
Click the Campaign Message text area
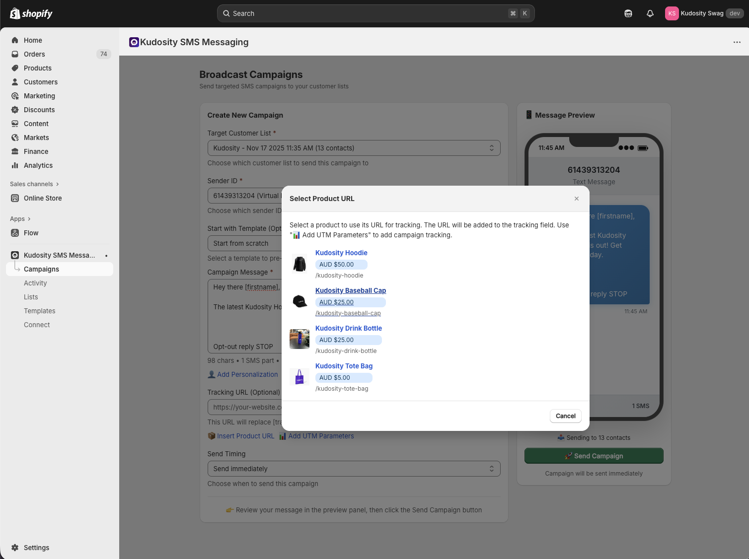click(244, 317)
